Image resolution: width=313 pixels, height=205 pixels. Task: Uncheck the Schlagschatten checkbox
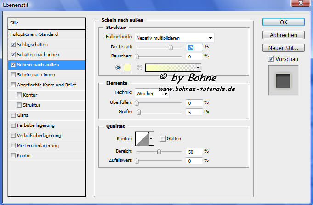point(13,45)
